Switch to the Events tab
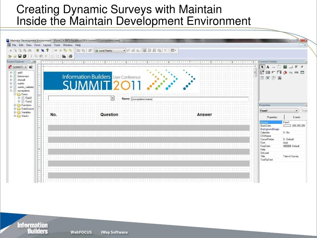Screen dimensions: 317x238 click(297, 117)
